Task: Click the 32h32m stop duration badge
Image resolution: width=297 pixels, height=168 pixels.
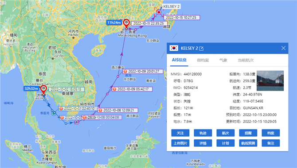Action: click(31, 88)
